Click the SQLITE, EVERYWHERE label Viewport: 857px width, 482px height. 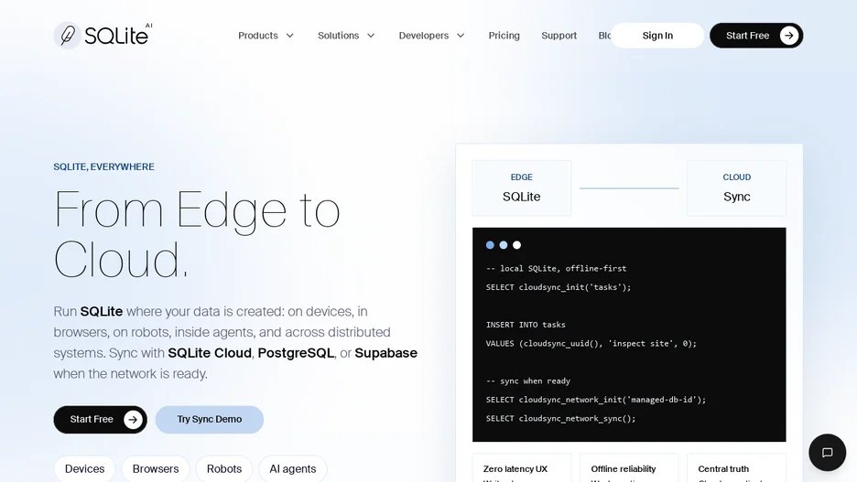point(103,166)
